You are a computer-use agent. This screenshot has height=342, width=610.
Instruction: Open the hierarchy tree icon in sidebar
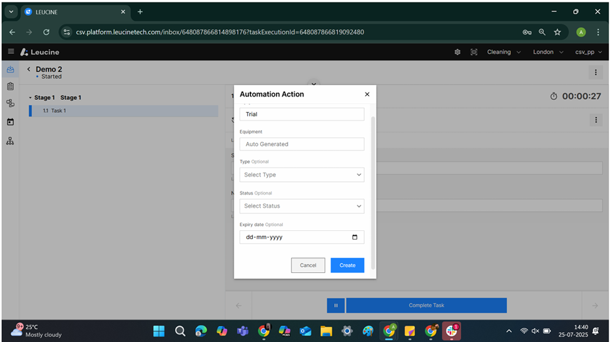click(x=10, y=141)
